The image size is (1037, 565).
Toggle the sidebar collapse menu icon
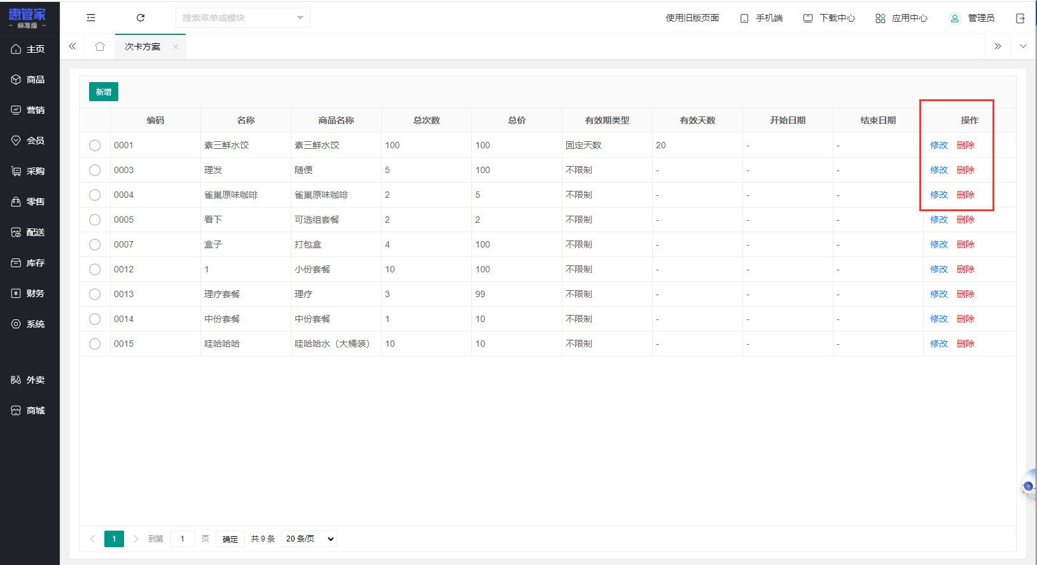[91, 18]
